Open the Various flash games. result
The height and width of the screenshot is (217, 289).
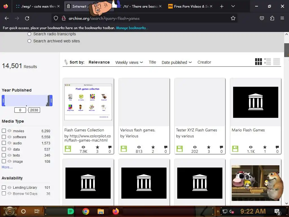click(x=138, y=130)
